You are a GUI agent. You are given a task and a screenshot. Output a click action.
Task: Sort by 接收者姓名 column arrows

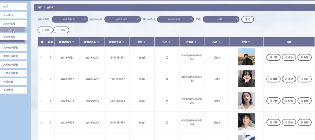pos(98,42)
